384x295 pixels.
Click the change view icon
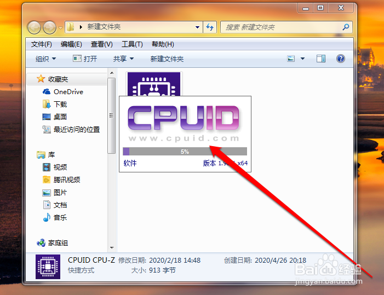[x=291, y=59]
